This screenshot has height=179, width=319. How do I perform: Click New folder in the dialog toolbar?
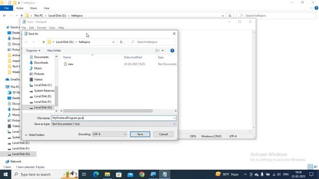pos(54,51)
